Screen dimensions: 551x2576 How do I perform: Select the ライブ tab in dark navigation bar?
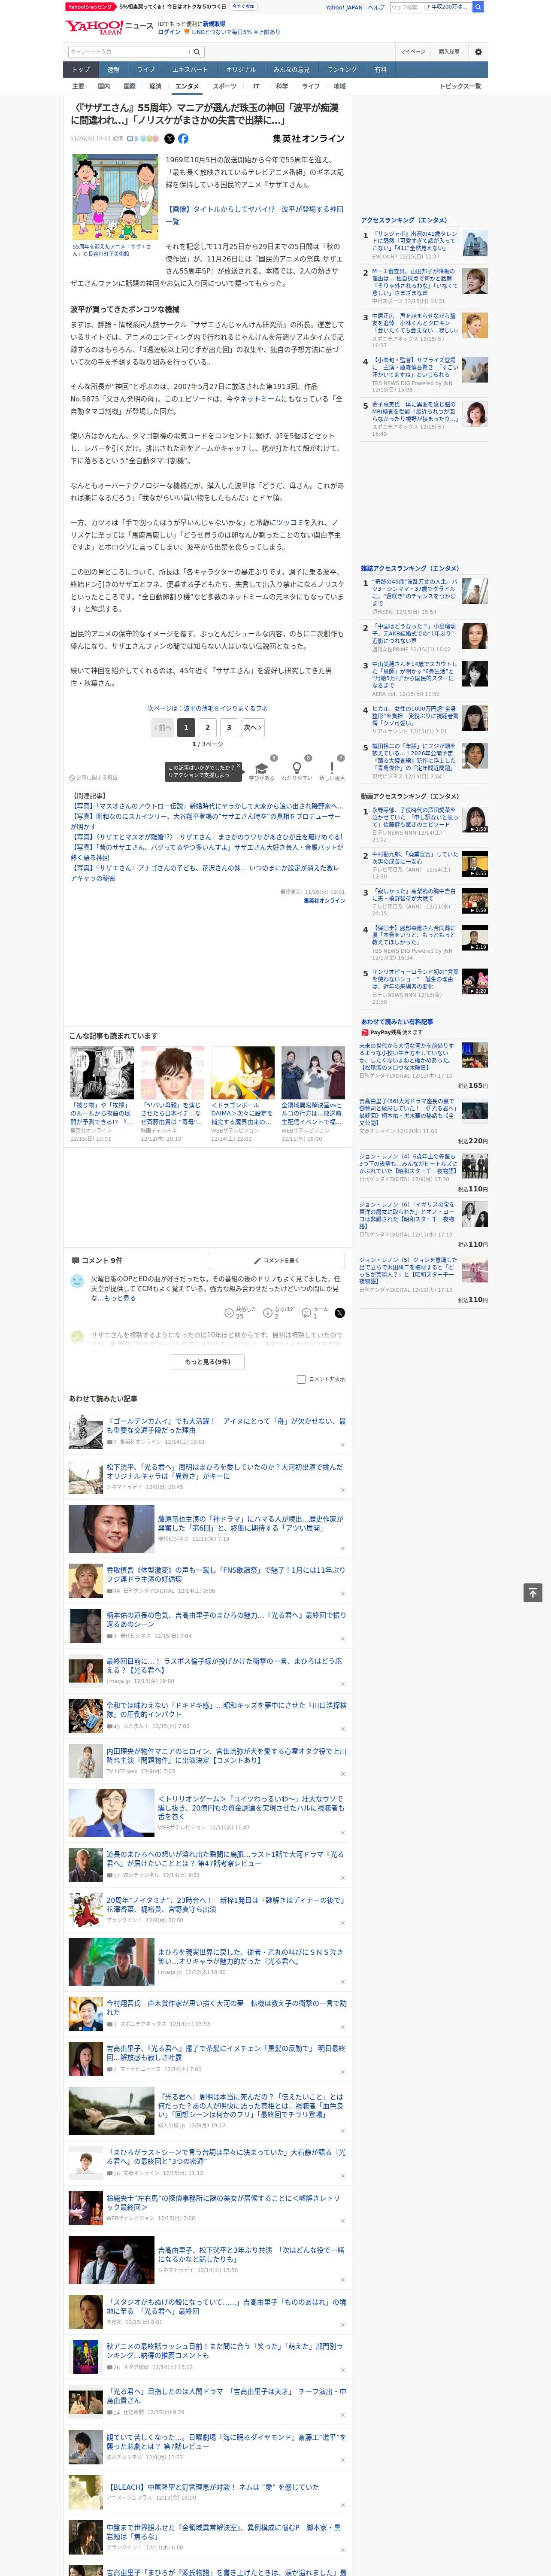pos(146,69)
